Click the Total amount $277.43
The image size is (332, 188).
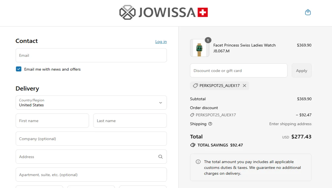(x=301, y=137)
